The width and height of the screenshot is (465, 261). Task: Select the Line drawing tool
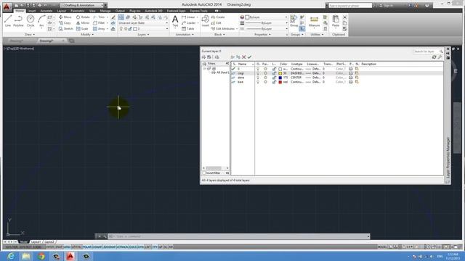pos(8,21)
